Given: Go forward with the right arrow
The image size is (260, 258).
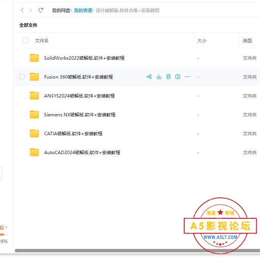Looking at the screenshot, I should point(31,10).
